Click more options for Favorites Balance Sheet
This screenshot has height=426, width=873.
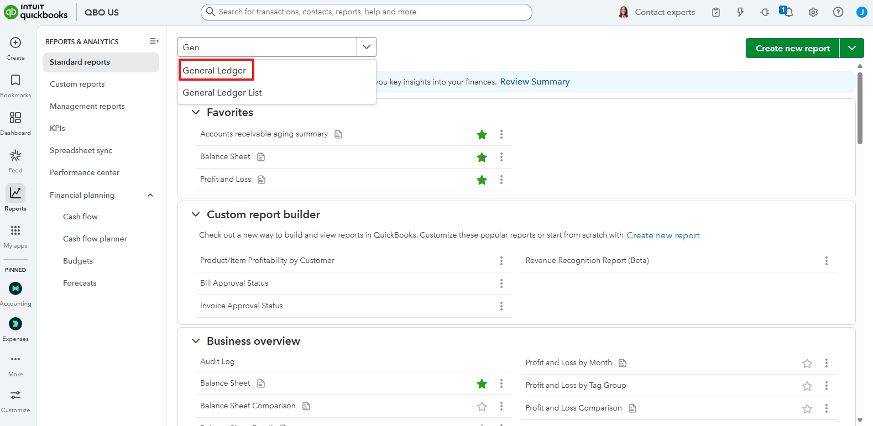pyautogui.click(x=501, y=157)
